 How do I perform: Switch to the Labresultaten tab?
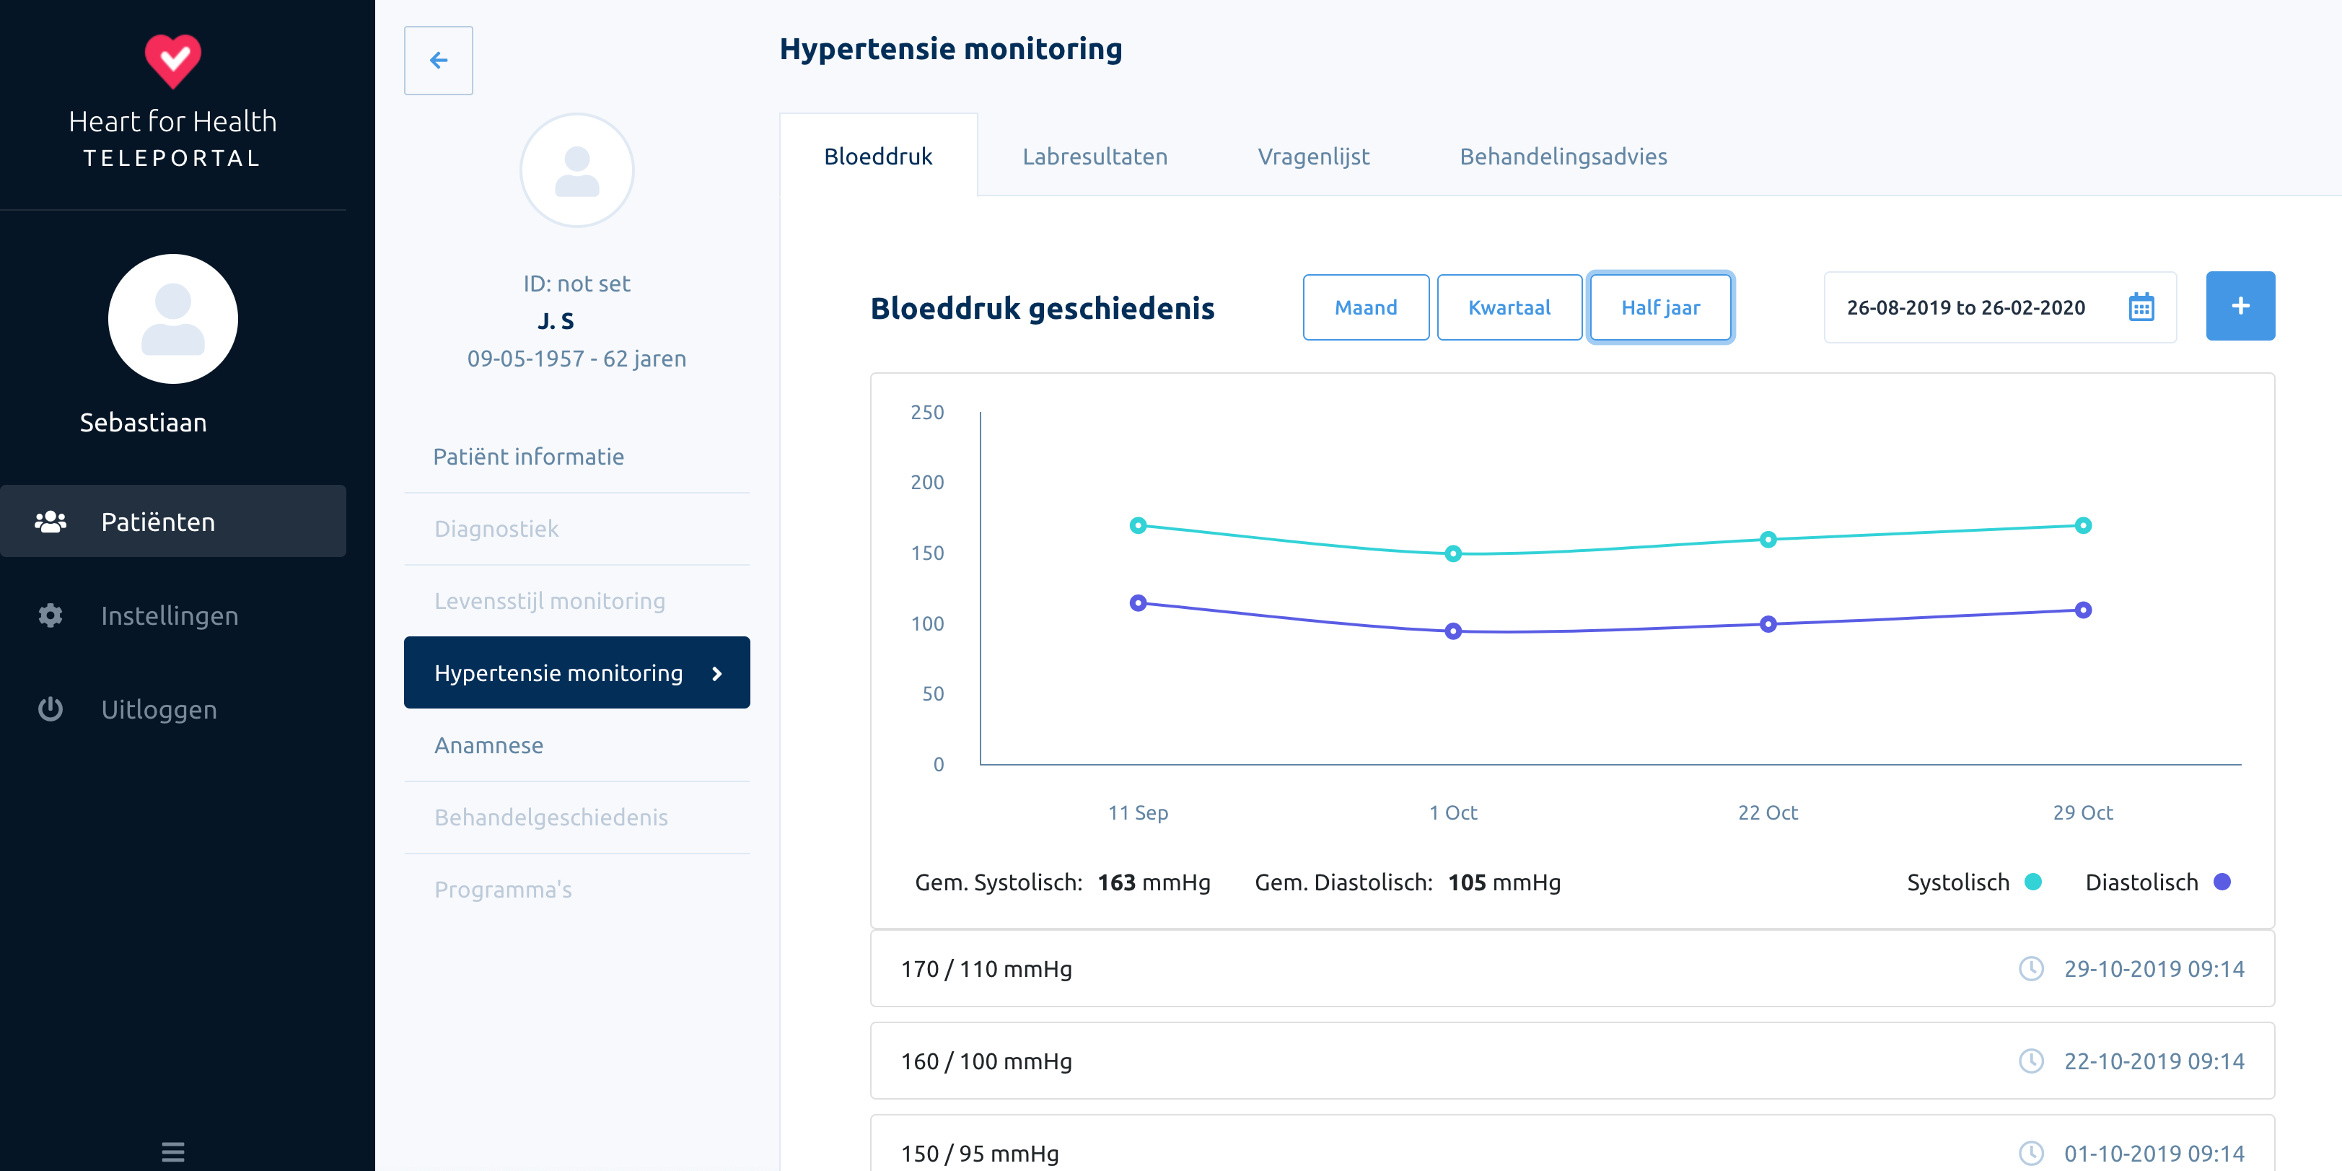(x=1094, y=157)
